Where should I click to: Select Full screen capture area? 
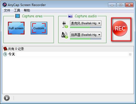[x=16, y=28]
